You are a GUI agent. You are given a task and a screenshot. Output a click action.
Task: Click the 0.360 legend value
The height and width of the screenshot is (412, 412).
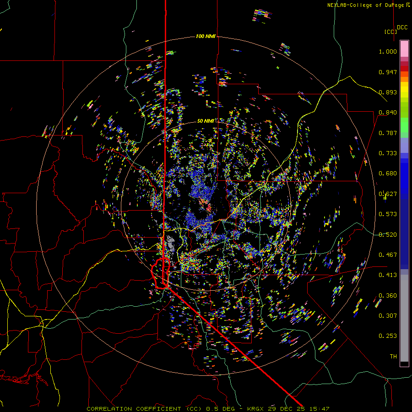388,296
